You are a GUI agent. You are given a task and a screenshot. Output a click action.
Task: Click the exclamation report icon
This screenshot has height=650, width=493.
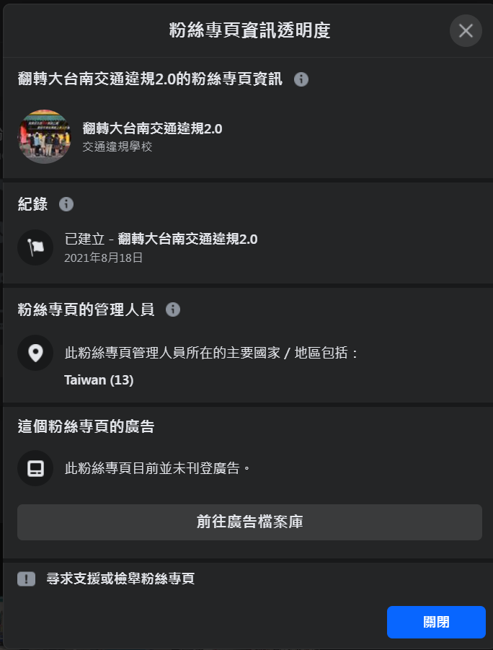(x=26, y=579)
